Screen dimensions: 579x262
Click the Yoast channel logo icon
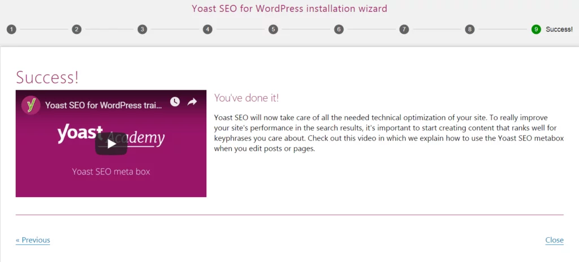coord(31,105)
